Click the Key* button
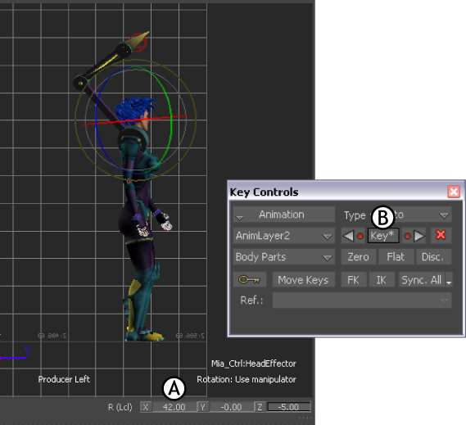Screen dimensions: 466x425 point(383,236)
